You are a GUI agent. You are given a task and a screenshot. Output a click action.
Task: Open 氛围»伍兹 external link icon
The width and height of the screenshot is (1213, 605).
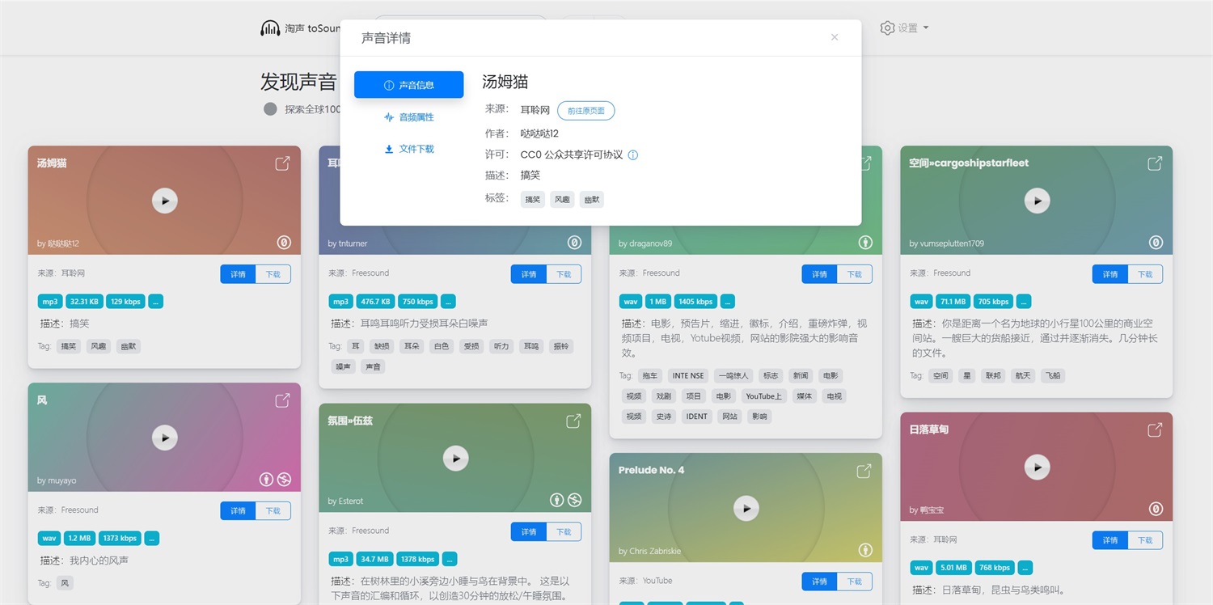tap(573, 421)
